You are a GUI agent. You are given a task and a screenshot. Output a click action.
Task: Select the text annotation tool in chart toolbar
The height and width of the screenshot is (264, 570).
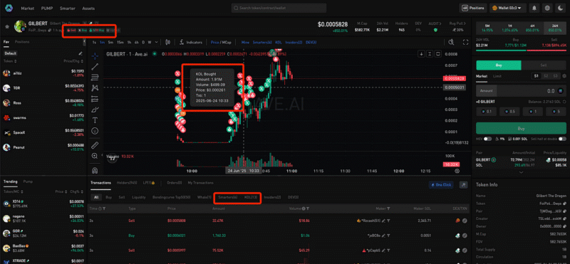click(95, 120)
